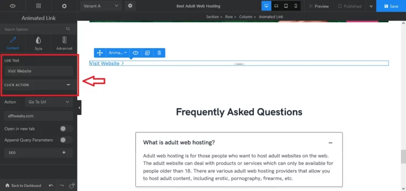
Task: Duplicate the Animated Link widget
Action: [147, 53]
